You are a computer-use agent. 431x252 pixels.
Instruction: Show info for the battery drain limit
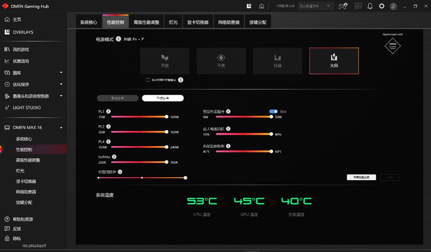[228, 129]
